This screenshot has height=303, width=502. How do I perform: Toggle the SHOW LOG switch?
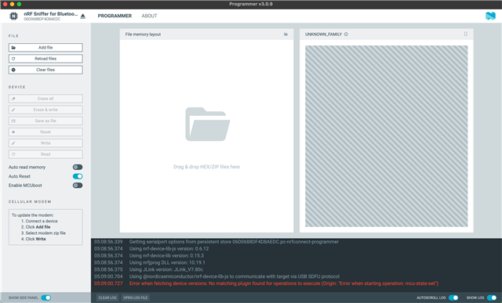pos(492,298)
